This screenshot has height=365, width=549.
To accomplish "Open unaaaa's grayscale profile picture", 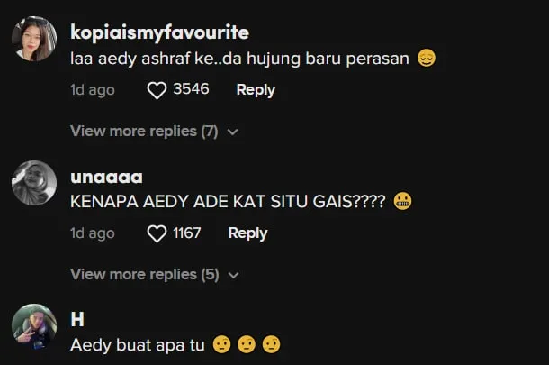I will pyautogui.click(x=34, y=183).
